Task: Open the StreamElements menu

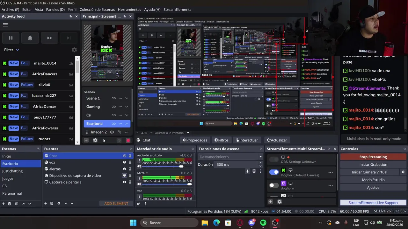Action: pos(177,10)
